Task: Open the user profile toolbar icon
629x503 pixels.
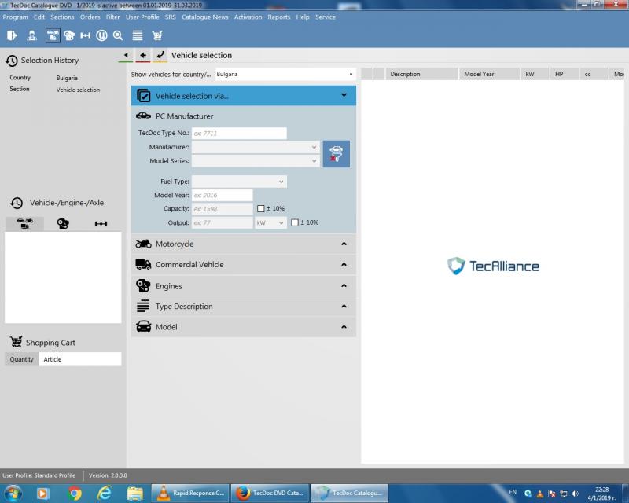Action: tap(31, 35)
